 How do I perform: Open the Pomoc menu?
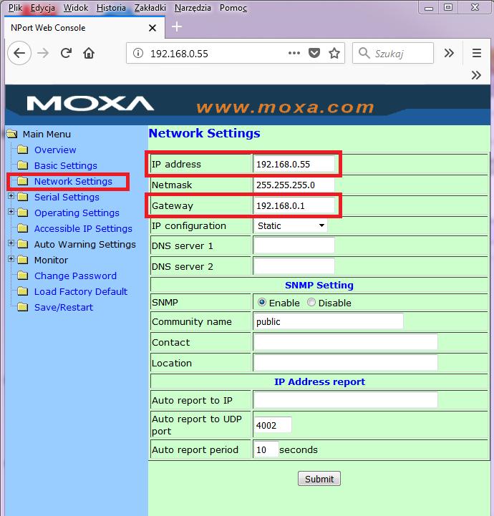(x=233, y=8)
